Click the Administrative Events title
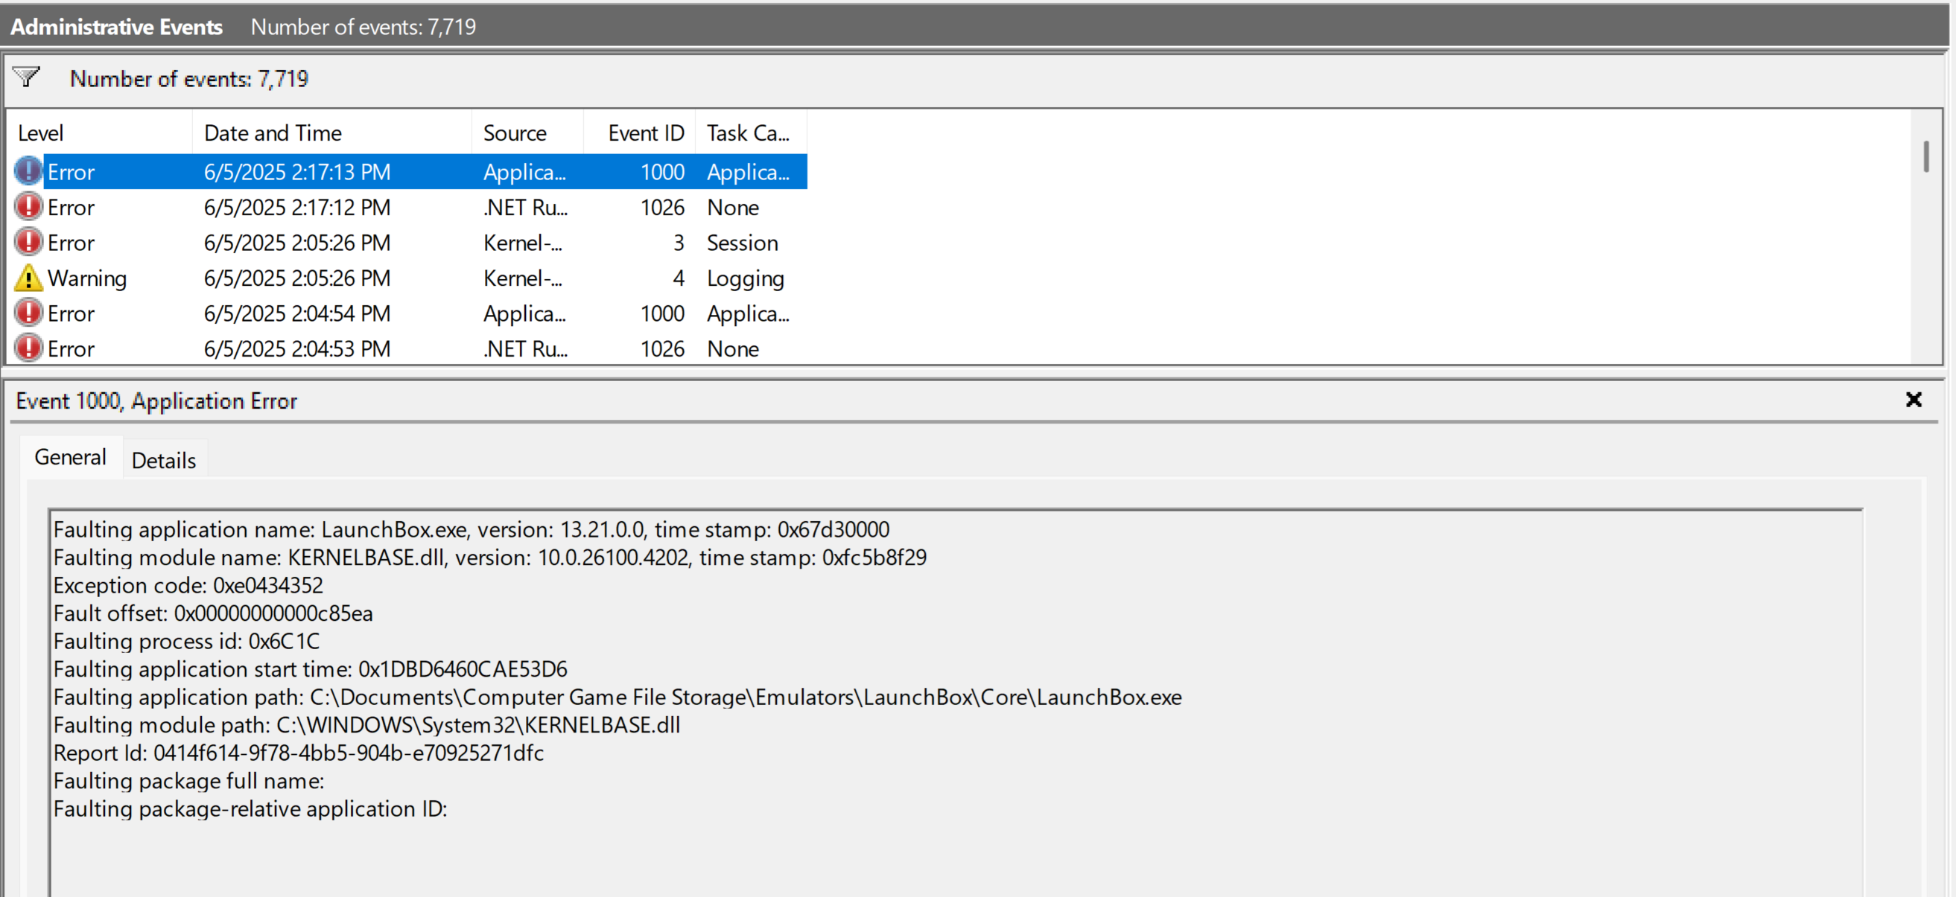The width and height of the screenshot is (1956, 897). pyautogui.click(x=116, y=27)
